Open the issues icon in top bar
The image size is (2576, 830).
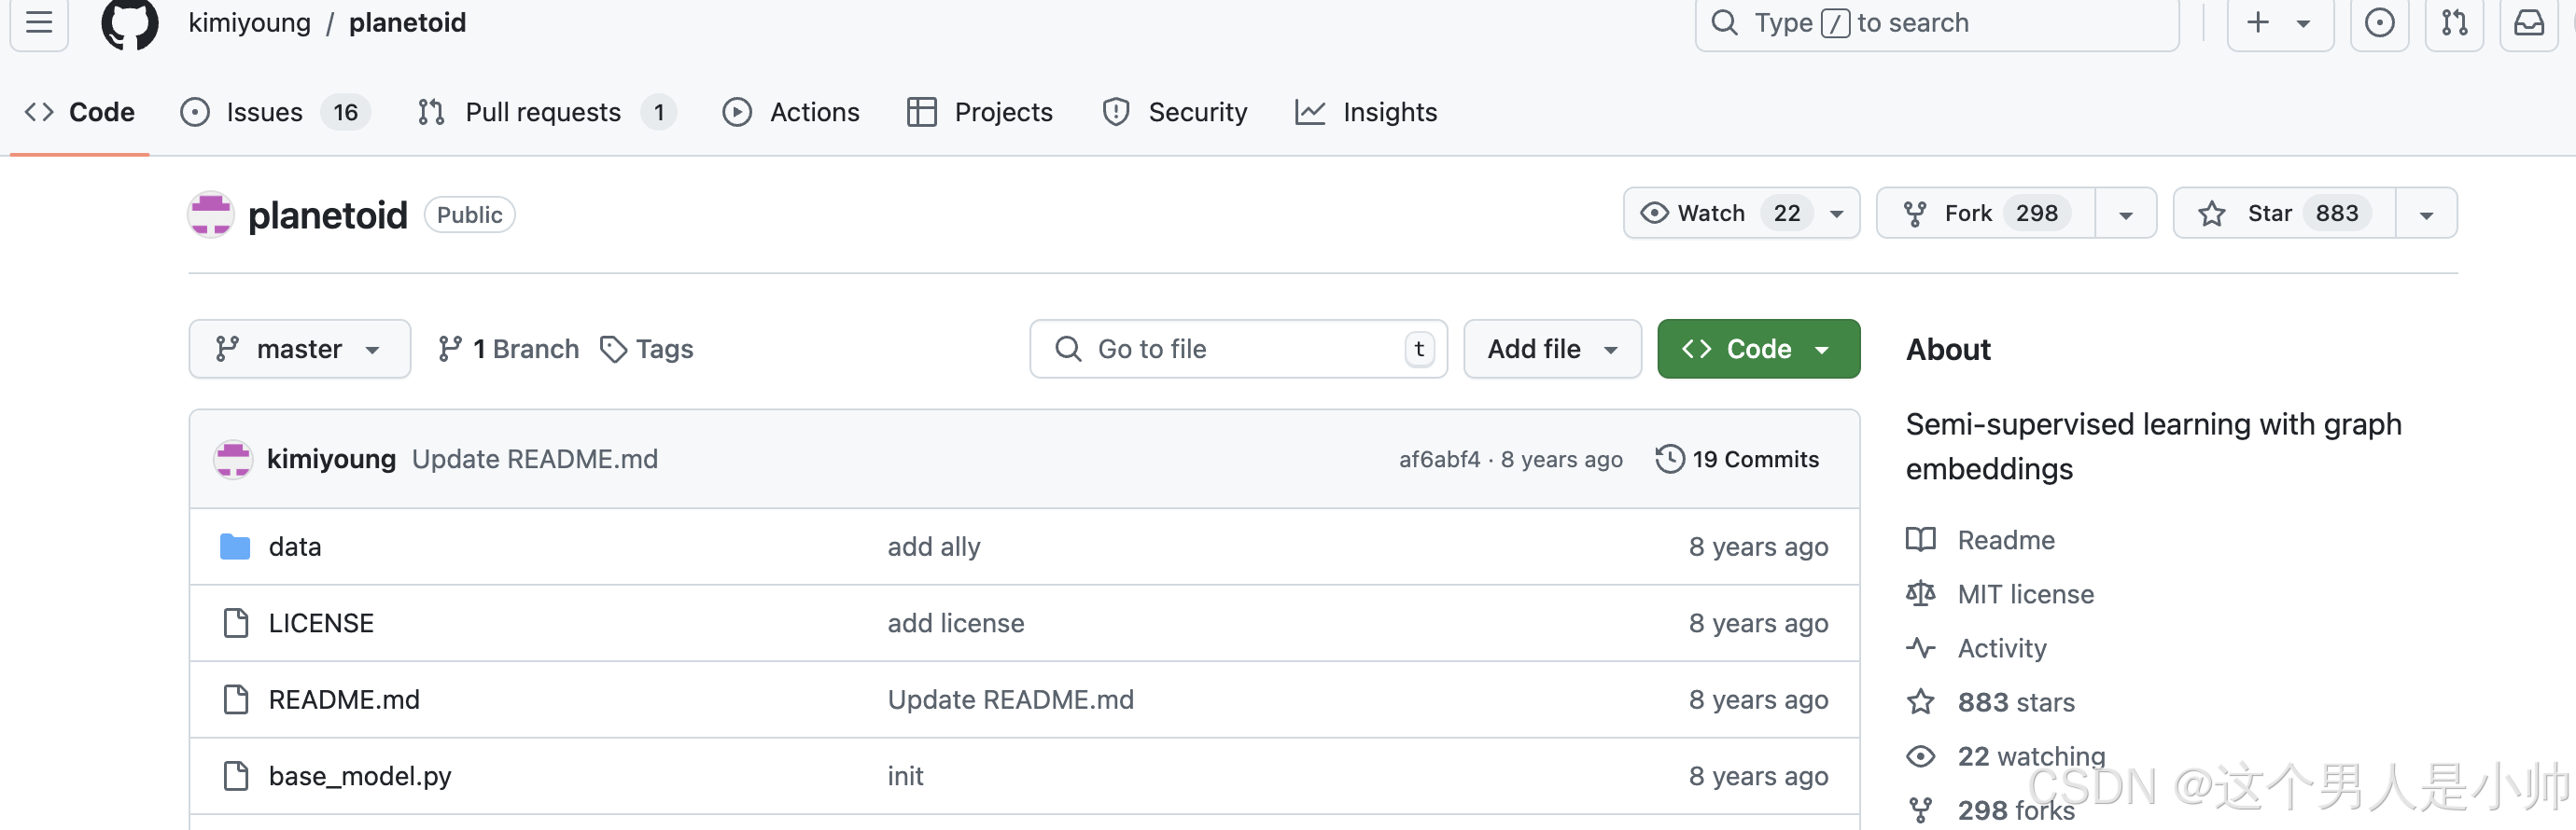(x=2379, y=23)
